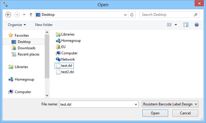Click the Favorites star icon
The height and width of the screenshot is (123, 206).
click(11, 35)
